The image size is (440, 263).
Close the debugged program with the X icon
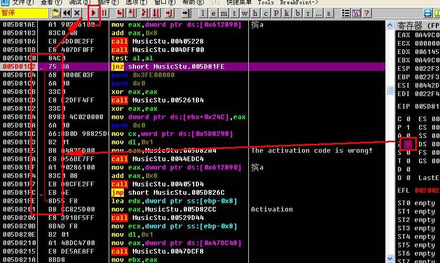[x=77, y=13]
